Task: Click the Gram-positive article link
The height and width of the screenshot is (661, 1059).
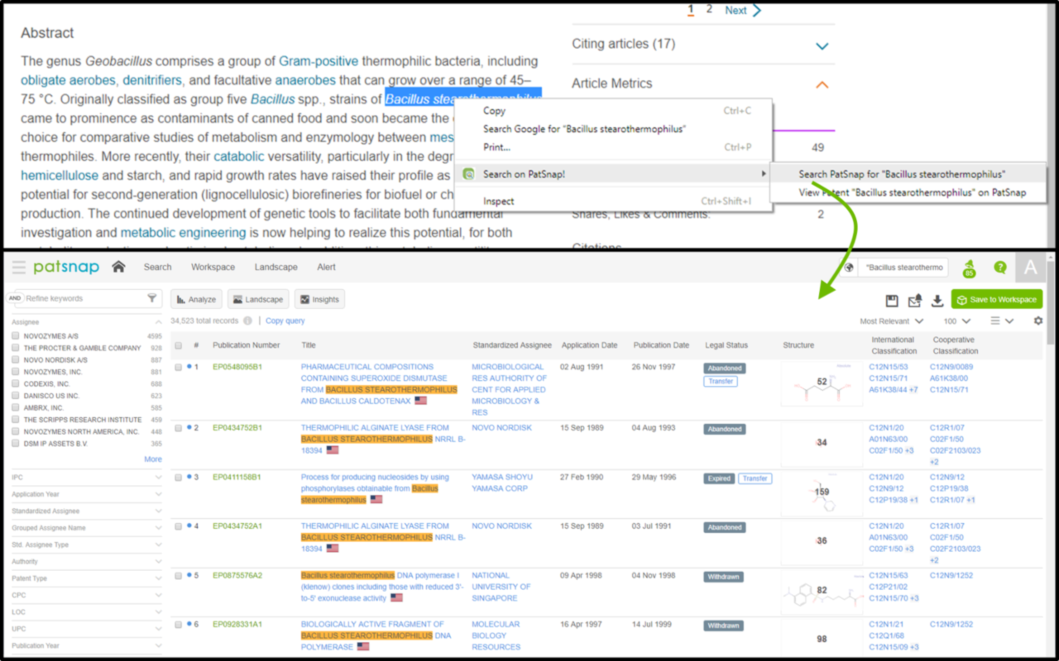Action: 319,61
